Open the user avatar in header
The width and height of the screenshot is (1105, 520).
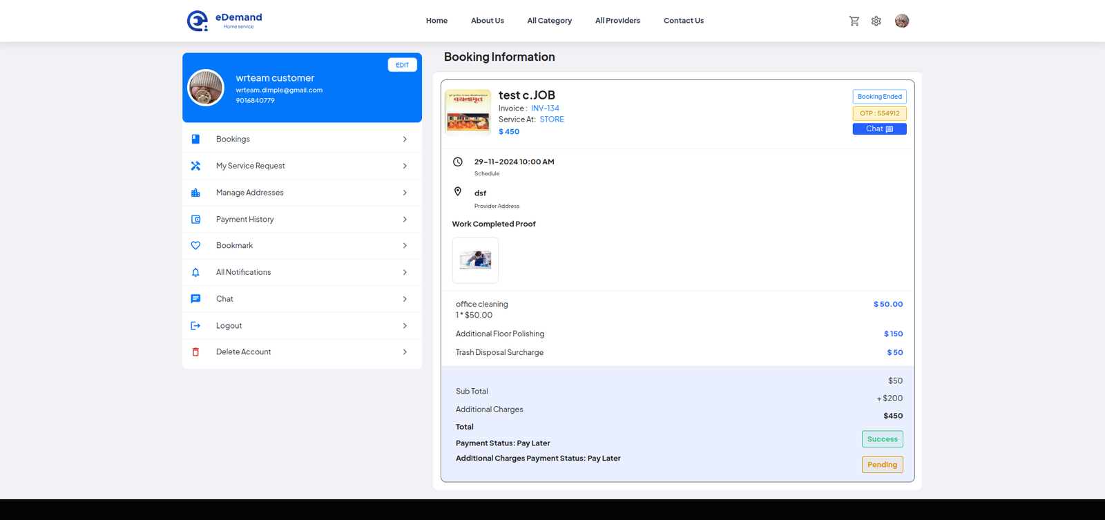pos(901,21)
